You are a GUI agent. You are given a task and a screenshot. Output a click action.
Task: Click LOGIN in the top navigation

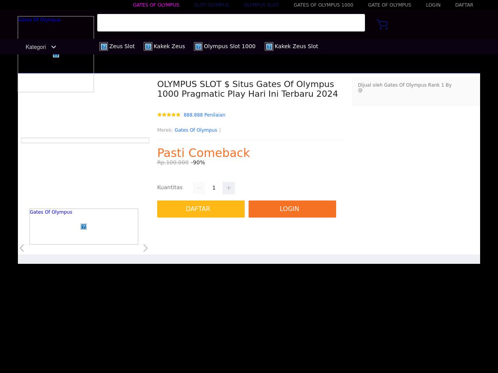click(433, 5)
